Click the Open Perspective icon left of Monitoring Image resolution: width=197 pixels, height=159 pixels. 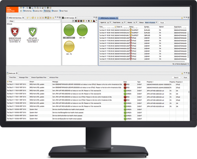[x=21, y=11]
